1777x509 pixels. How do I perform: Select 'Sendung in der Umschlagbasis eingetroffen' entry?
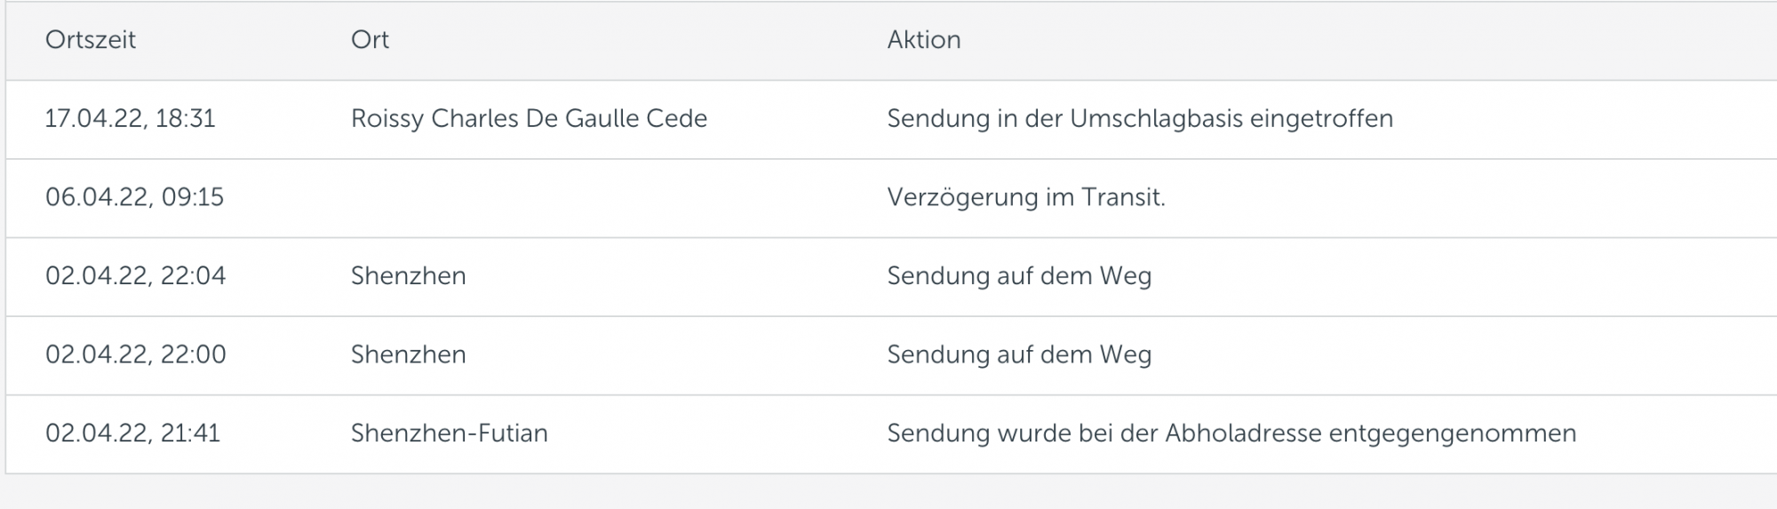click(1139, 119)
